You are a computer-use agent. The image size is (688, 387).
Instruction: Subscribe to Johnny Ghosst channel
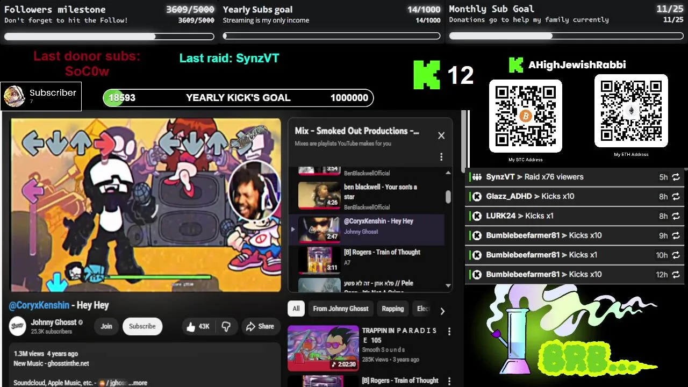(x=142, y=326)
